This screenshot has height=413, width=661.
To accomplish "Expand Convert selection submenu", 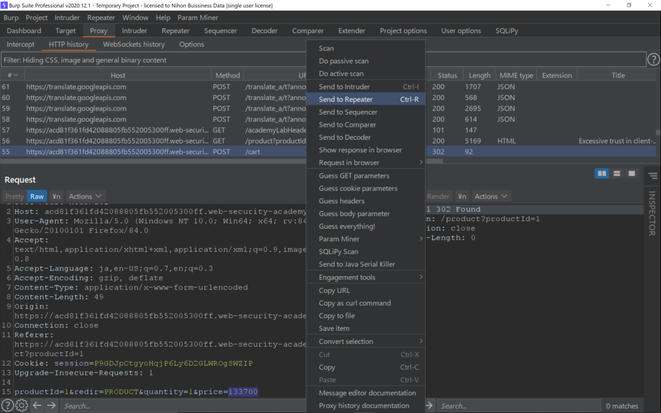I will tap(365, 341).
